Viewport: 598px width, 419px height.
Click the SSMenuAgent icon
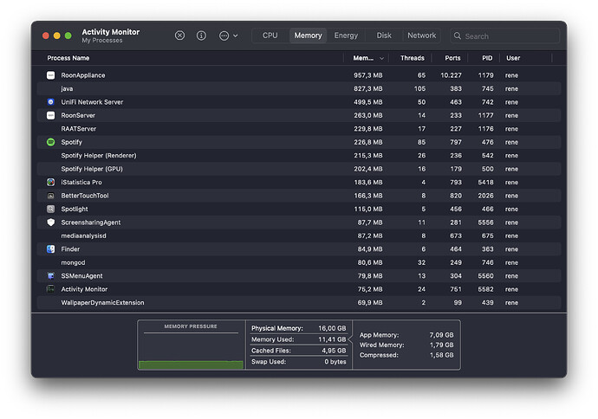[x=51, y=276]
